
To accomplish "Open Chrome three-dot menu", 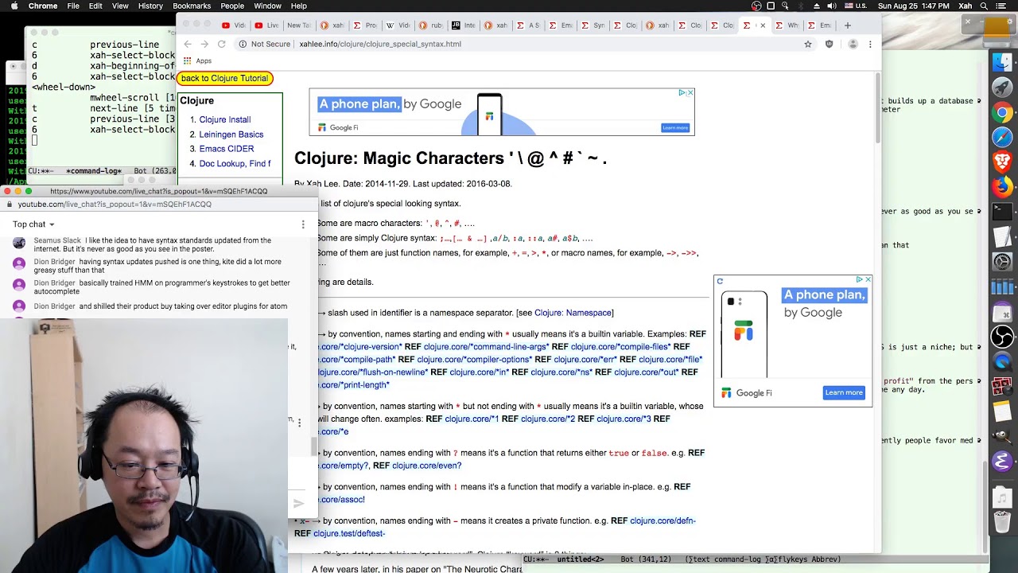I will point(870,44).
